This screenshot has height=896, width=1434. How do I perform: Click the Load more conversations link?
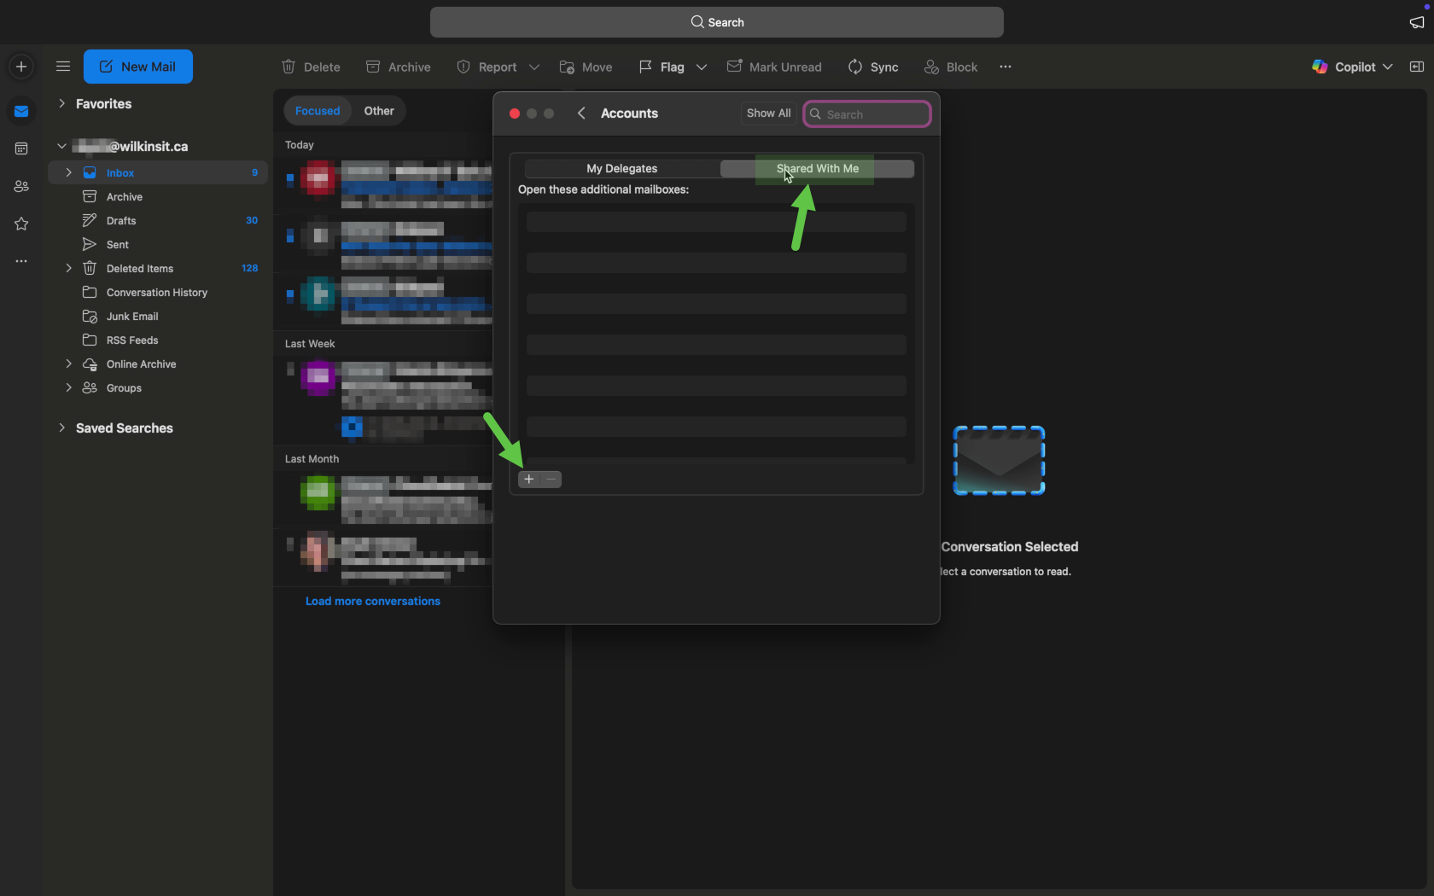[373, 601]
